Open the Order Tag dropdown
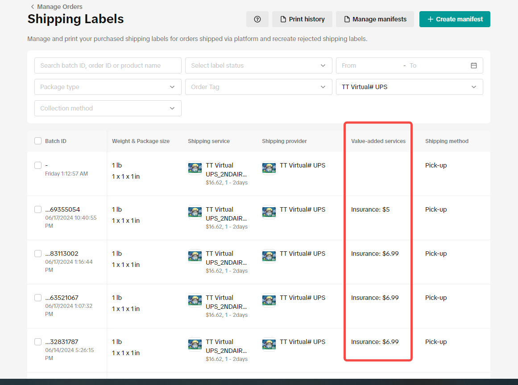This screenshot has height=385, width=518. tap(258, 87)
